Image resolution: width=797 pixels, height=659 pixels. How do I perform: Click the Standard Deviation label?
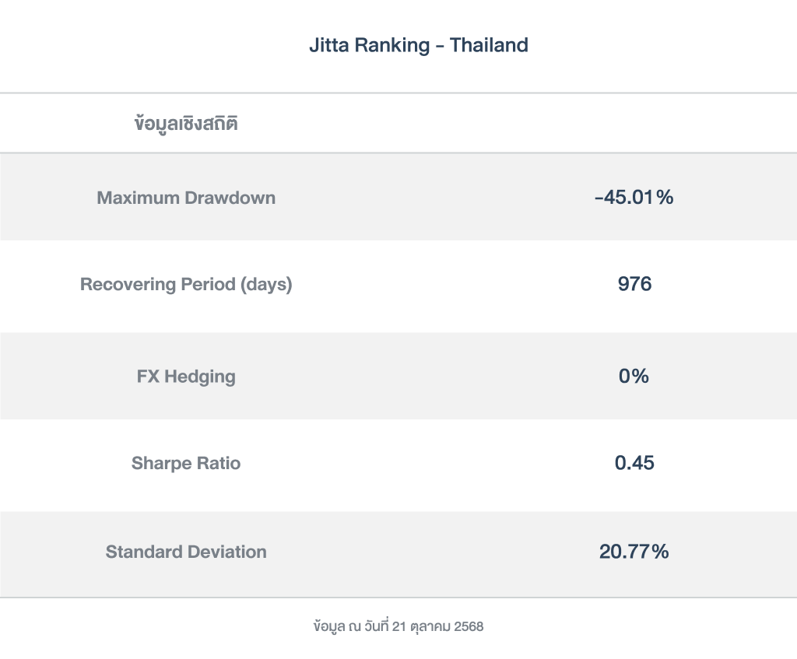pos(186,552)
